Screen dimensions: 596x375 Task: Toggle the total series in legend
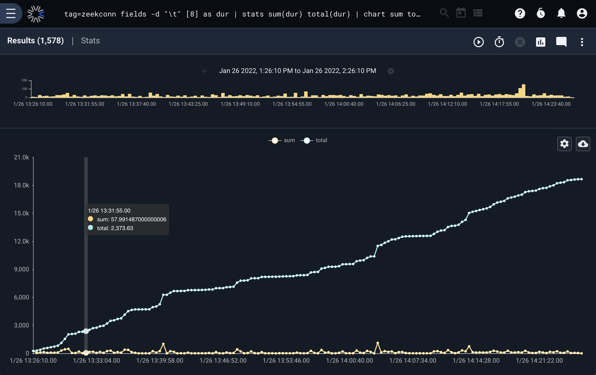(x=314, y=140)
